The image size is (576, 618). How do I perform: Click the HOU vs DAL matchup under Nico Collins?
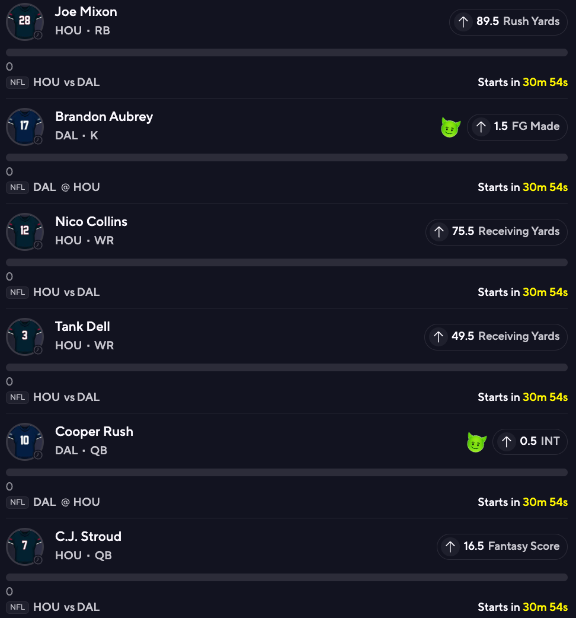[66, 292]
